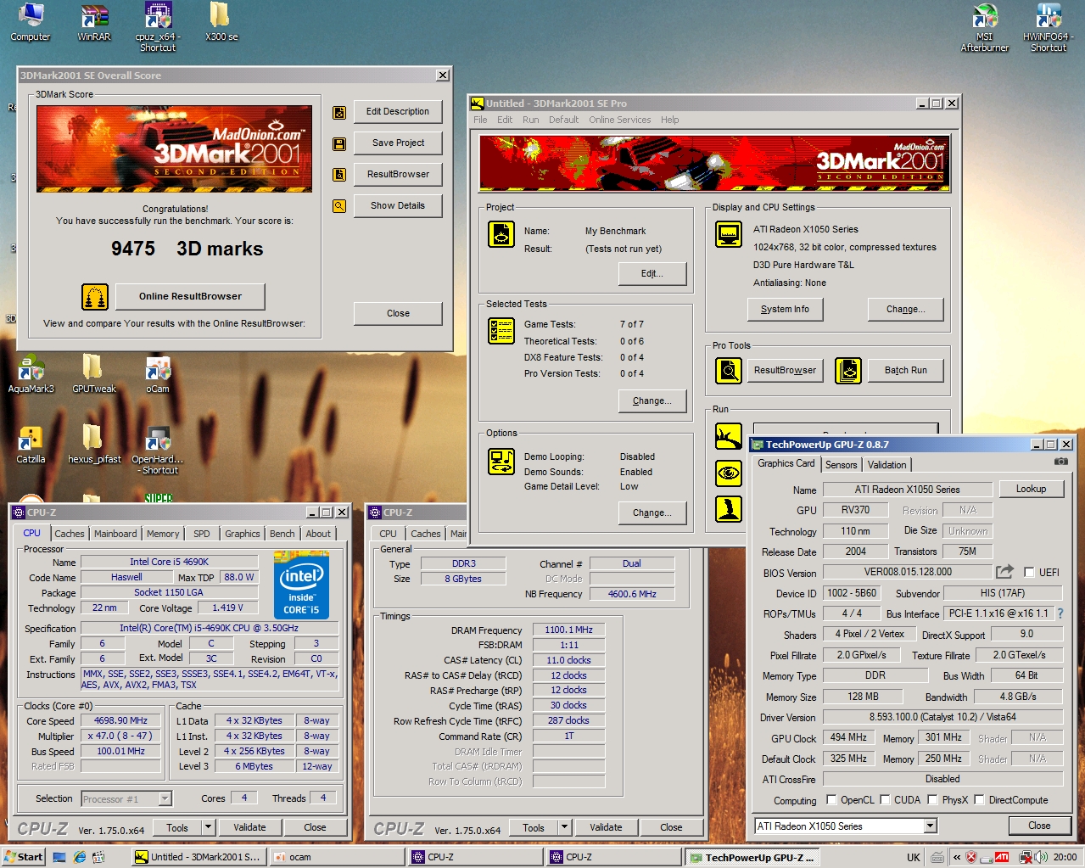Click the Run benchmark icon

pyautogui.click(x=729, y=436)
